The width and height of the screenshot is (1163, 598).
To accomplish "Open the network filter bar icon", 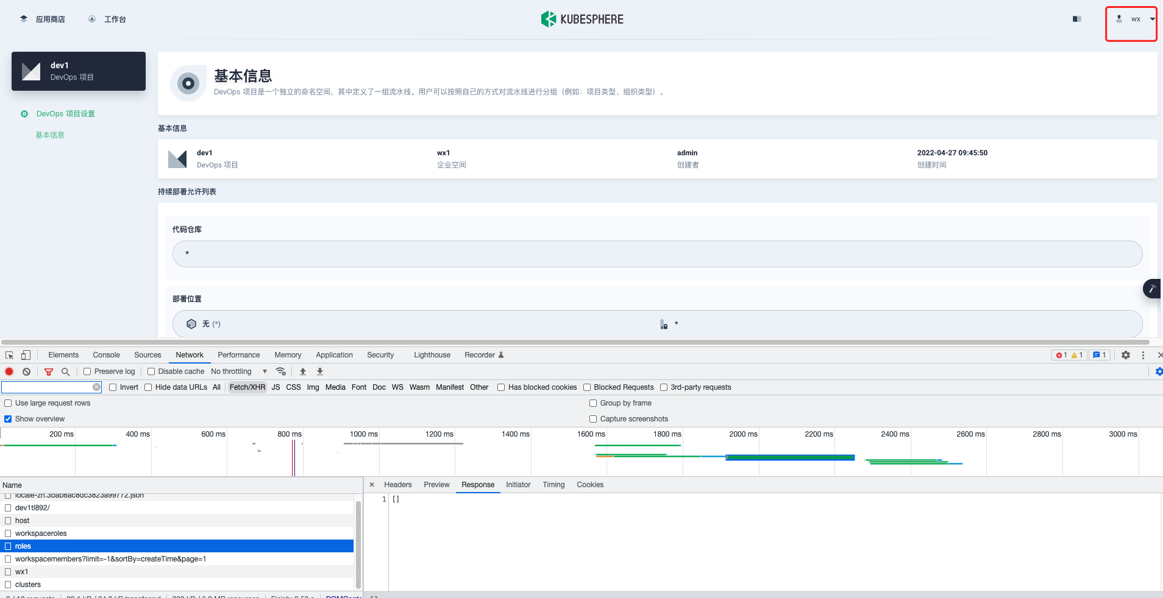I will coord(49,371).
